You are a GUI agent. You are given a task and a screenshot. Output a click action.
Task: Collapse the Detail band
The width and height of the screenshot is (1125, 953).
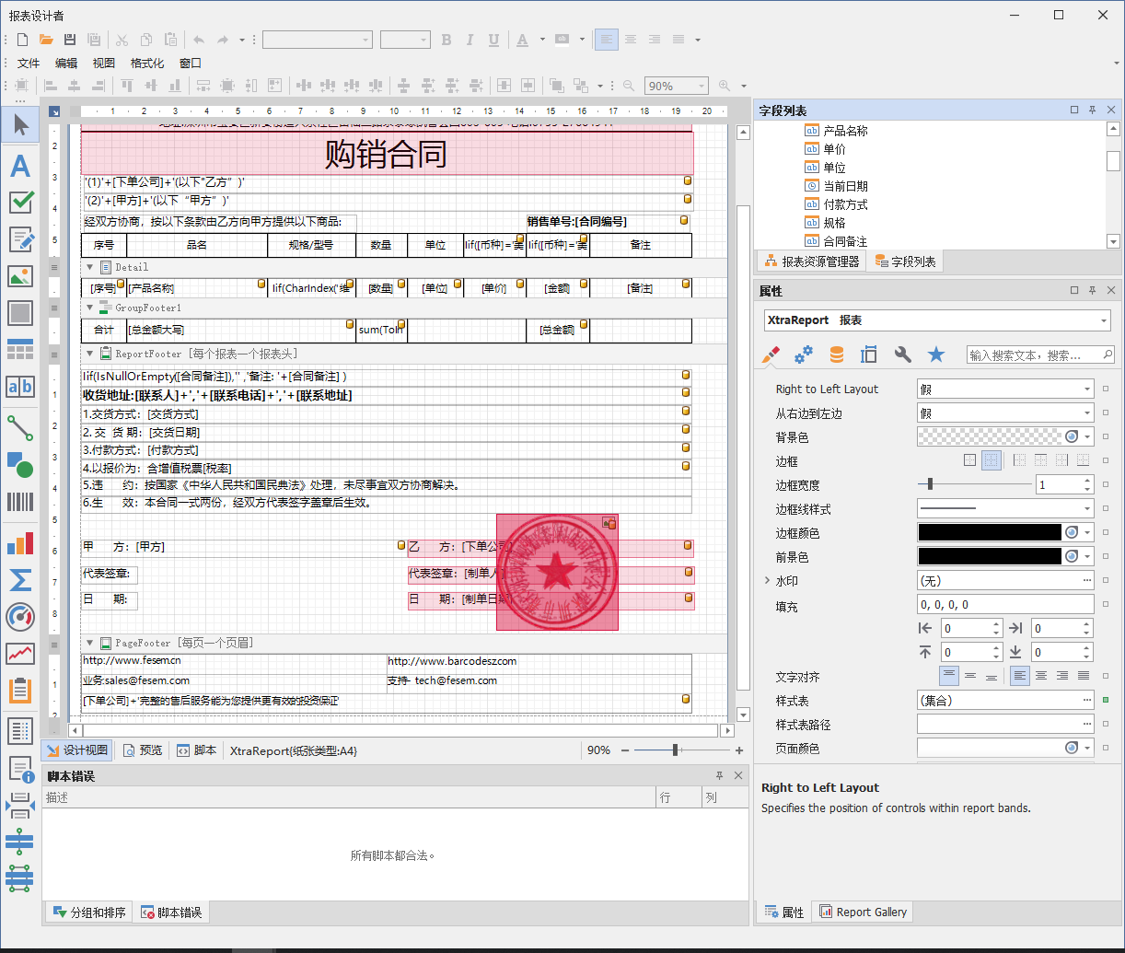tap(90, 267)
